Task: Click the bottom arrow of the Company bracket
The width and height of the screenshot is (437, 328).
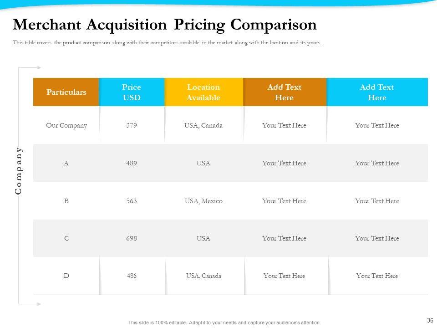Action: (39, 304)
